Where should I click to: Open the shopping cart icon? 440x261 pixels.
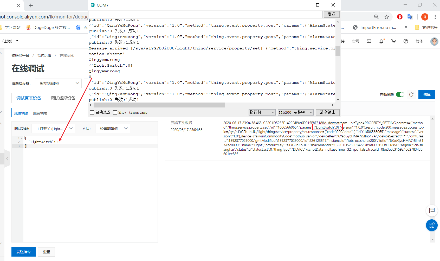pos(393,41)
